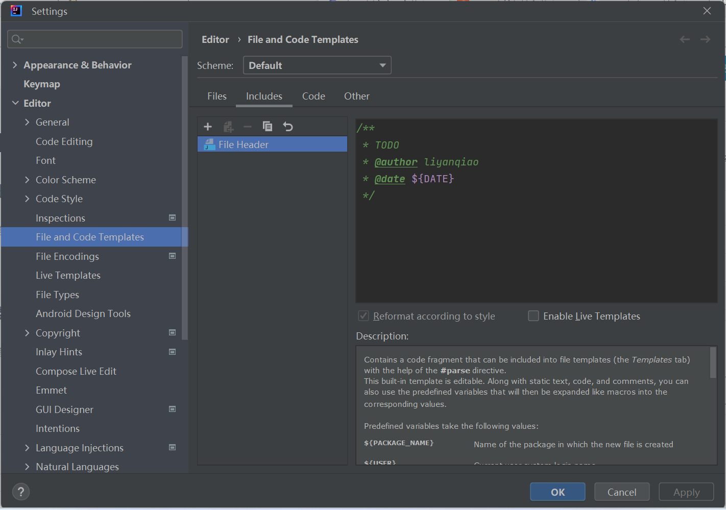The image size is (726, 510).
Task: Click the project-level icon beside GUI Designer
Action: pos(173,409)
